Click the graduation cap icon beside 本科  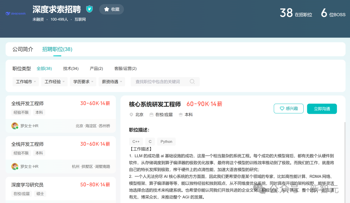[x=181, y=115]
